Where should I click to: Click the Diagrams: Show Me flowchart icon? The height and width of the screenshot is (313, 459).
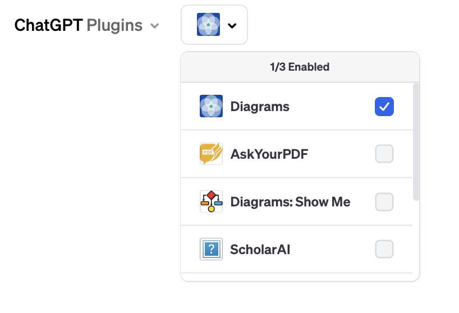[211, 201]
